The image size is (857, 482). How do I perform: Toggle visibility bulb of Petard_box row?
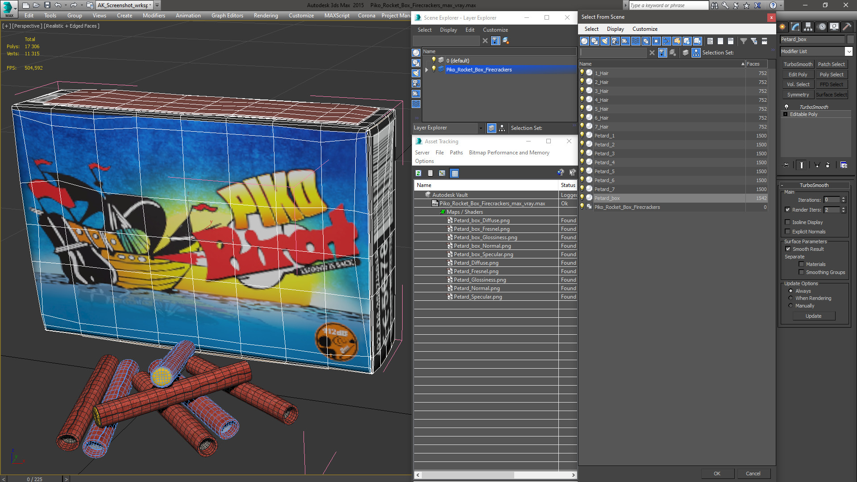coord(582,198)
